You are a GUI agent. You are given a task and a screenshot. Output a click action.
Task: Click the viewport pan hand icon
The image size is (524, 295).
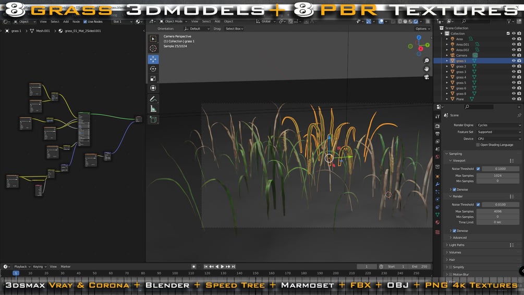pos(426,68)
